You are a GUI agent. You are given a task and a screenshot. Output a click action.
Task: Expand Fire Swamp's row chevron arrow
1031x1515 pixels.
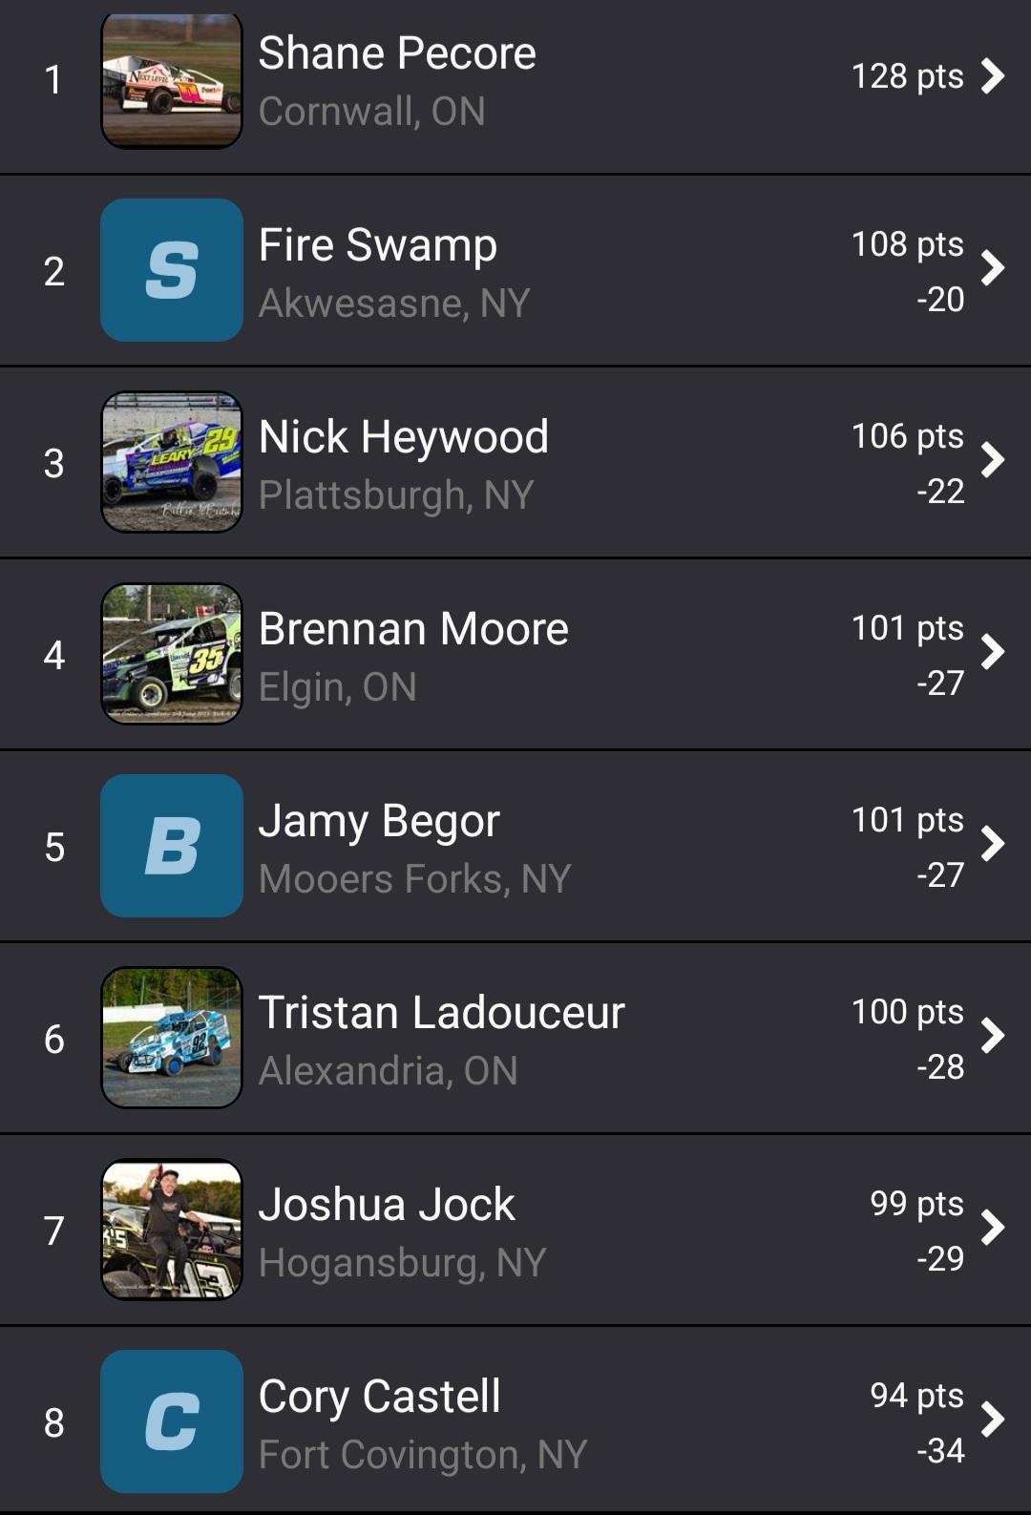[x=993, y=268]
